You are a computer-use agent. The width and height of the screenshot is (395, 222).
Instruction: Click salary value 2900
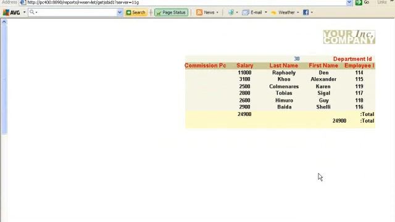click(x=244, y=107)
